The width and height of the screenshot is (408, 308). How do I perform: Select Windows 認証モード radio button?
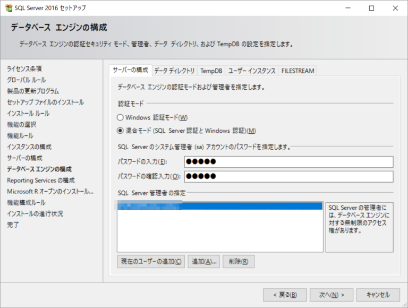pyautogui.click(x=120, y=117)
